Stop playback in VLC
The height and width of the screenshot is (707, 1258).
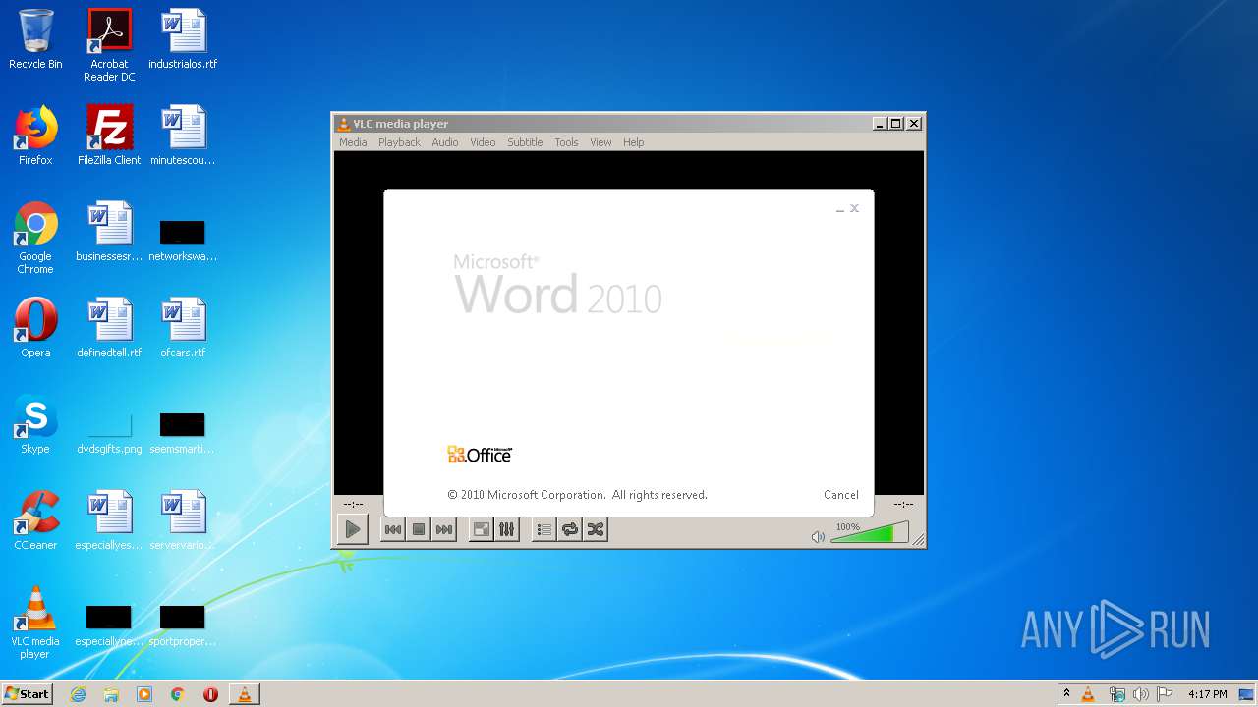[x=419, y=529]
